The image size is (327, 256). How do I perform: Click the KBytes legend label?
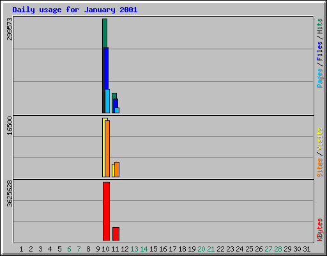[319, 230]
